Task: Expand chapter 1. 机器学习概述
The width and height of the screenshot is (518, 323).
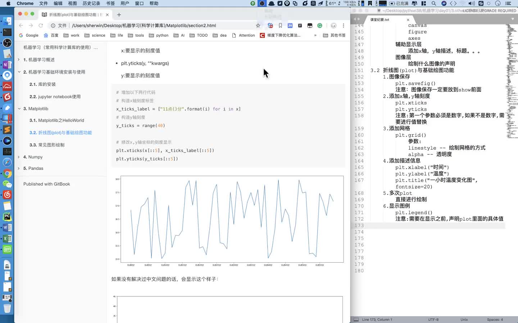Action: coord(19,60)
